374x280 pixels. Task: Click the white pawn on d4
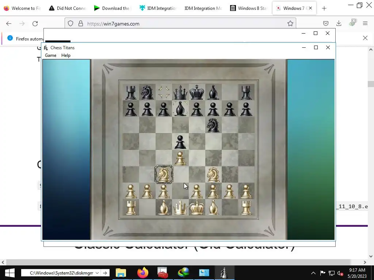[x=180, y=158]
